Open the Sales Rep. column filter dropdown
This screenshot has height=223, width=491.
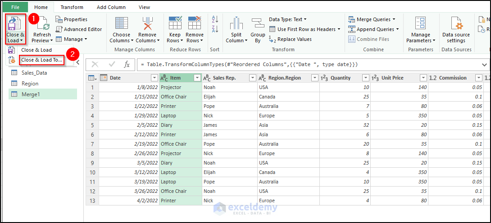pyautogui.click(x=252, y=78)
